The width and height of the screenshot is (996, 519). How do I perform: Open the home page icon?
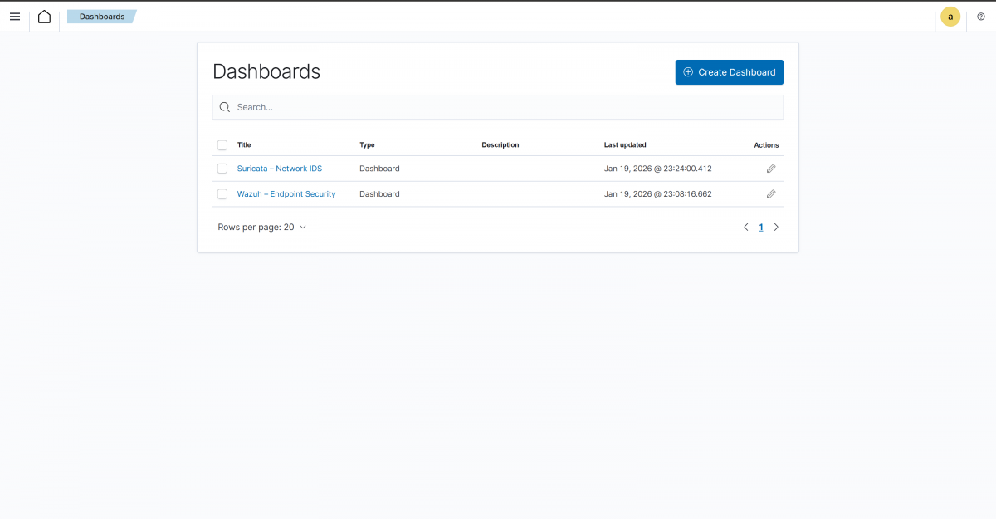44,16
